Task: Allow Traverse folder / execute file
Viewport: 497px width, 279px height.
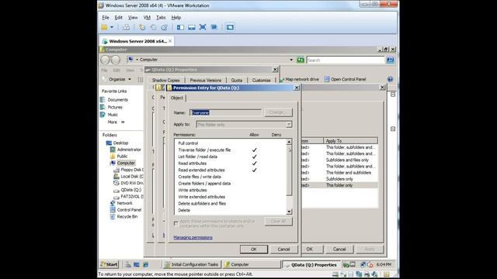Action: tap(254, 150)
